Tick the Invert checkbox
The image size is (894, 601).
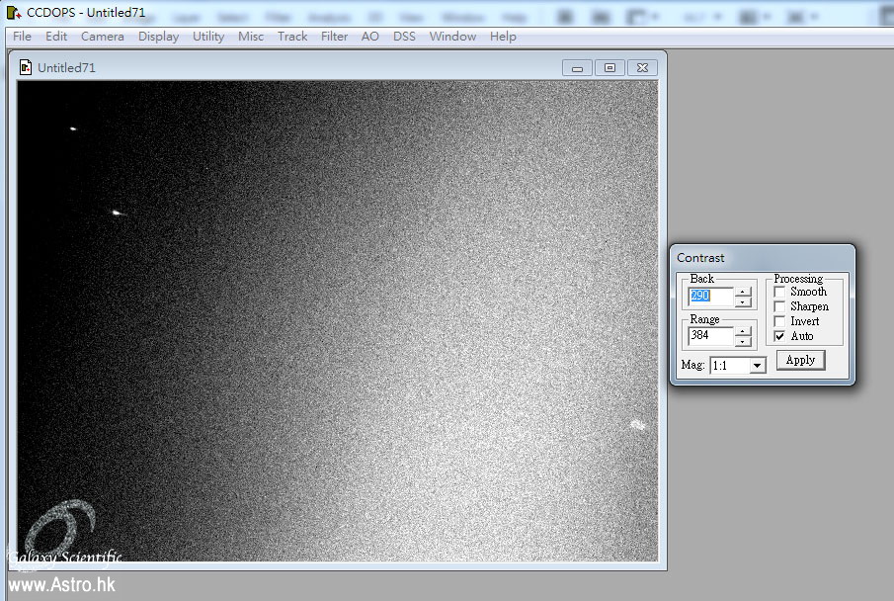(x=779, y=322)
